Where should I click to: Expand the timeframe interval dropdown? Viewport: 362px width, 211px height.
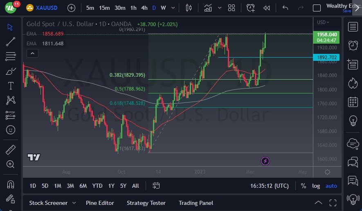point(173,8)
